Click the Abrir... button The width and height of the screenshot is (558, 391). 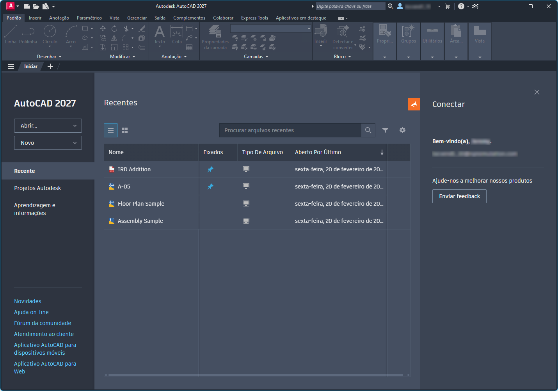(41, 126)
